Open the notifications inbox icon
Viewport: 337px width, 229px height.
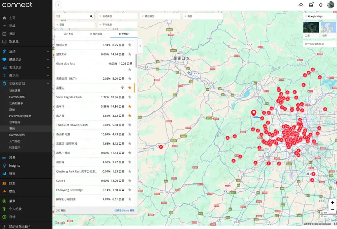pos(311,5)
